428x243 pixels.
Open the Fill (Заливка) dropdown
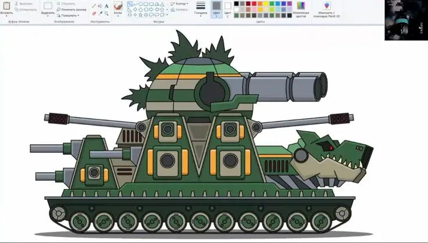(179, 9)
